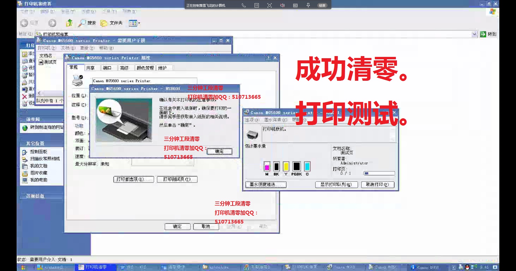Open 墨水详情 menu in status monitor
516x271 pixels.
(276, 120)
